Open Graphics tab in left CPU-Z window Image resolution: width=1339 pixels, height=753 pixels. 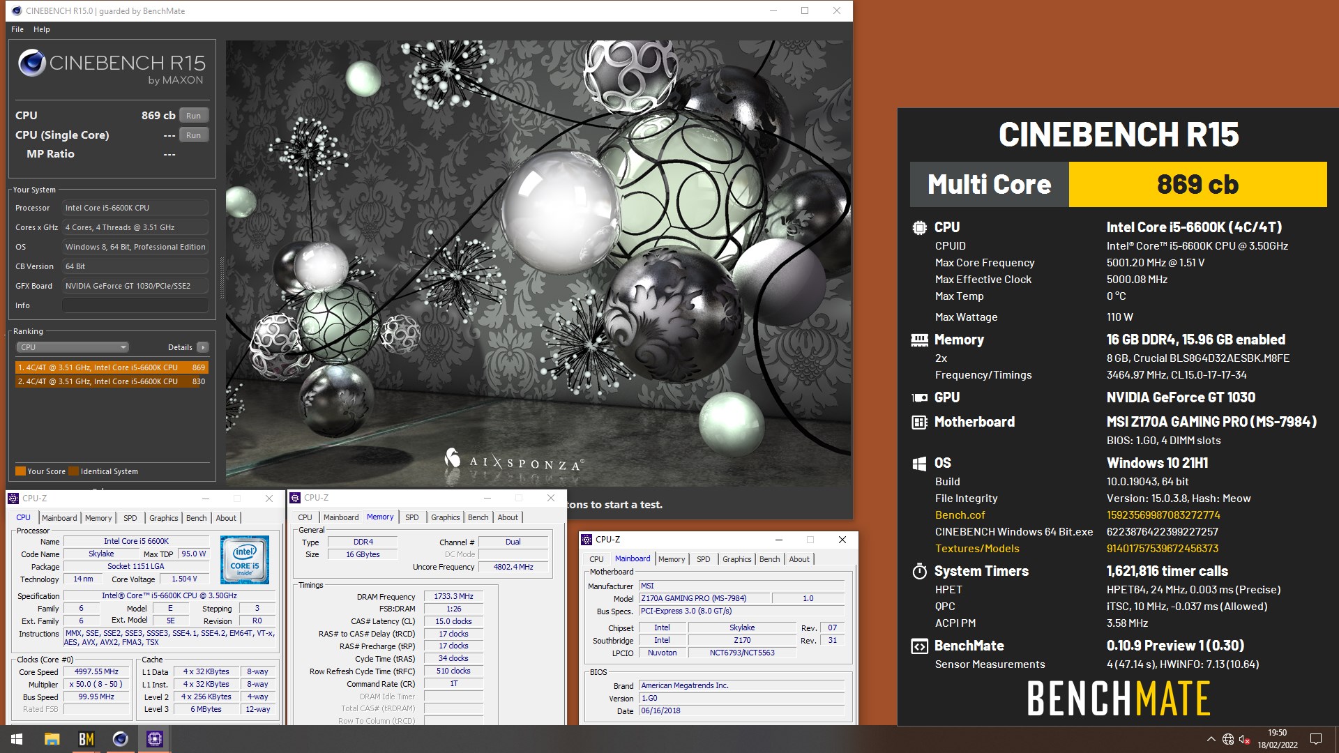(164, 518)
